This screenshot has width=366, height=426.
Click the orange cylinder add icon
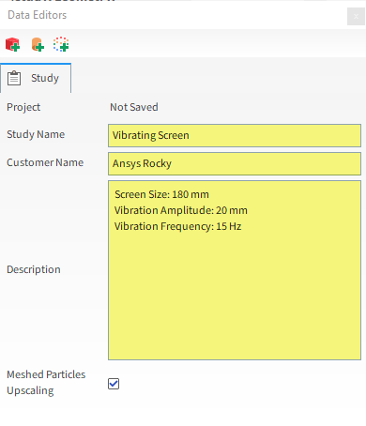38,44
